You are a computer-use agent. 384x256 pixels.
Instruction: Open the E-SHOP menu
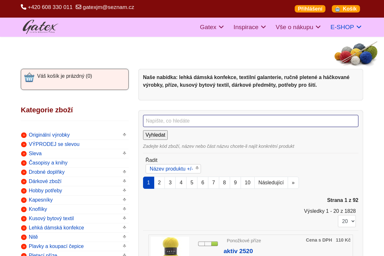click(346, 27)
